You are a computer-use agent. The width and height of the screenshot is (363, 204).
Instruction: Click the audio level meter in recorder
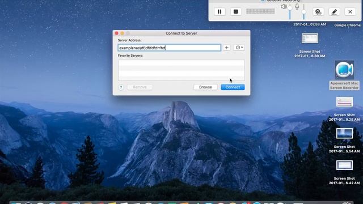pyautogui.click(x=260, y=11)
